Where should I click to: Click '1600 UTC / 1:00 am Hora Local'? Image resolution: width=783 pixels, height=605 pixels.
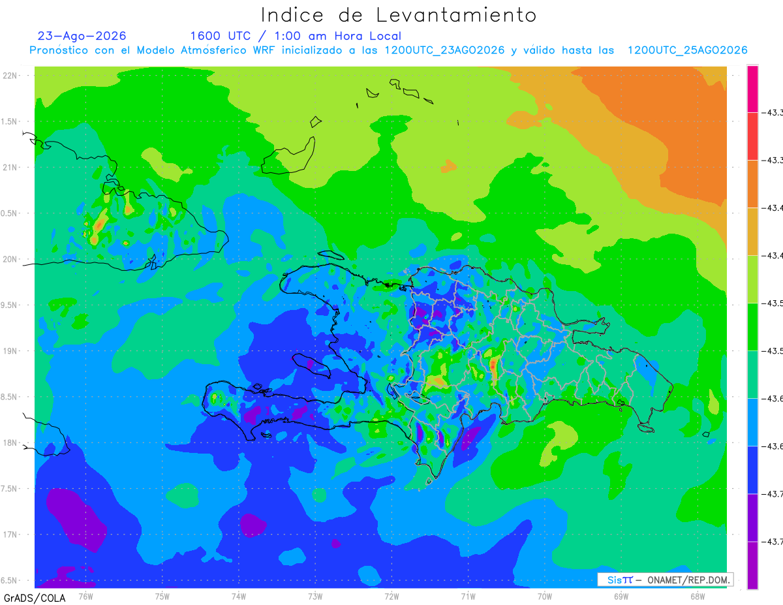coord(296,36)
